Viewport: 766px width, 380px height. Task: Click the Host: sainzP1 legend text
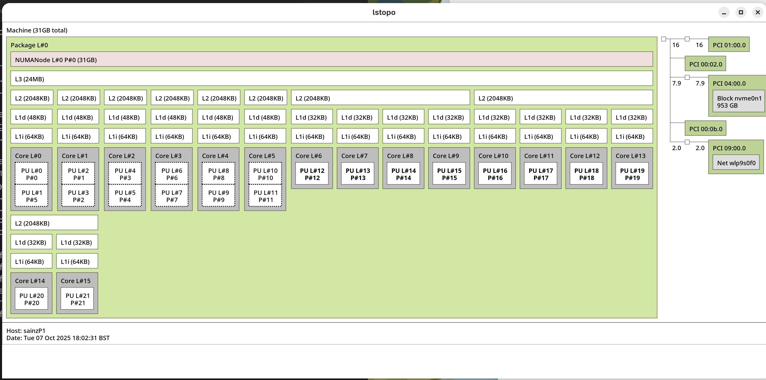pyautogui.click(x=26, y=331)
